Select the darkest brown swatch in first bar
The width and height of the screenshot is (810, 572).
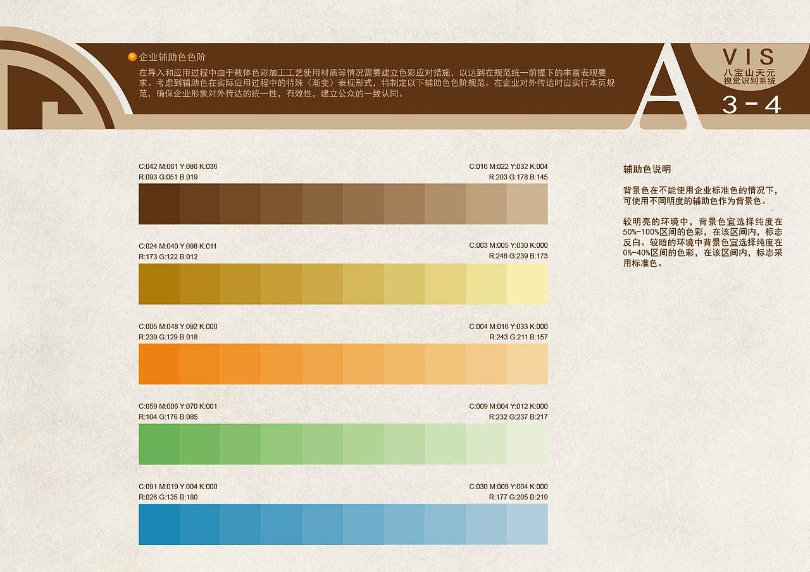pos(158,204)
